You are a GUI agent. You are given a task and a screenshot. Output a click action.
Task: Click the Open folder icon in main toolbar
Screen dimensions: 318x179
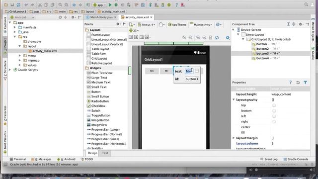click(6, 5)
